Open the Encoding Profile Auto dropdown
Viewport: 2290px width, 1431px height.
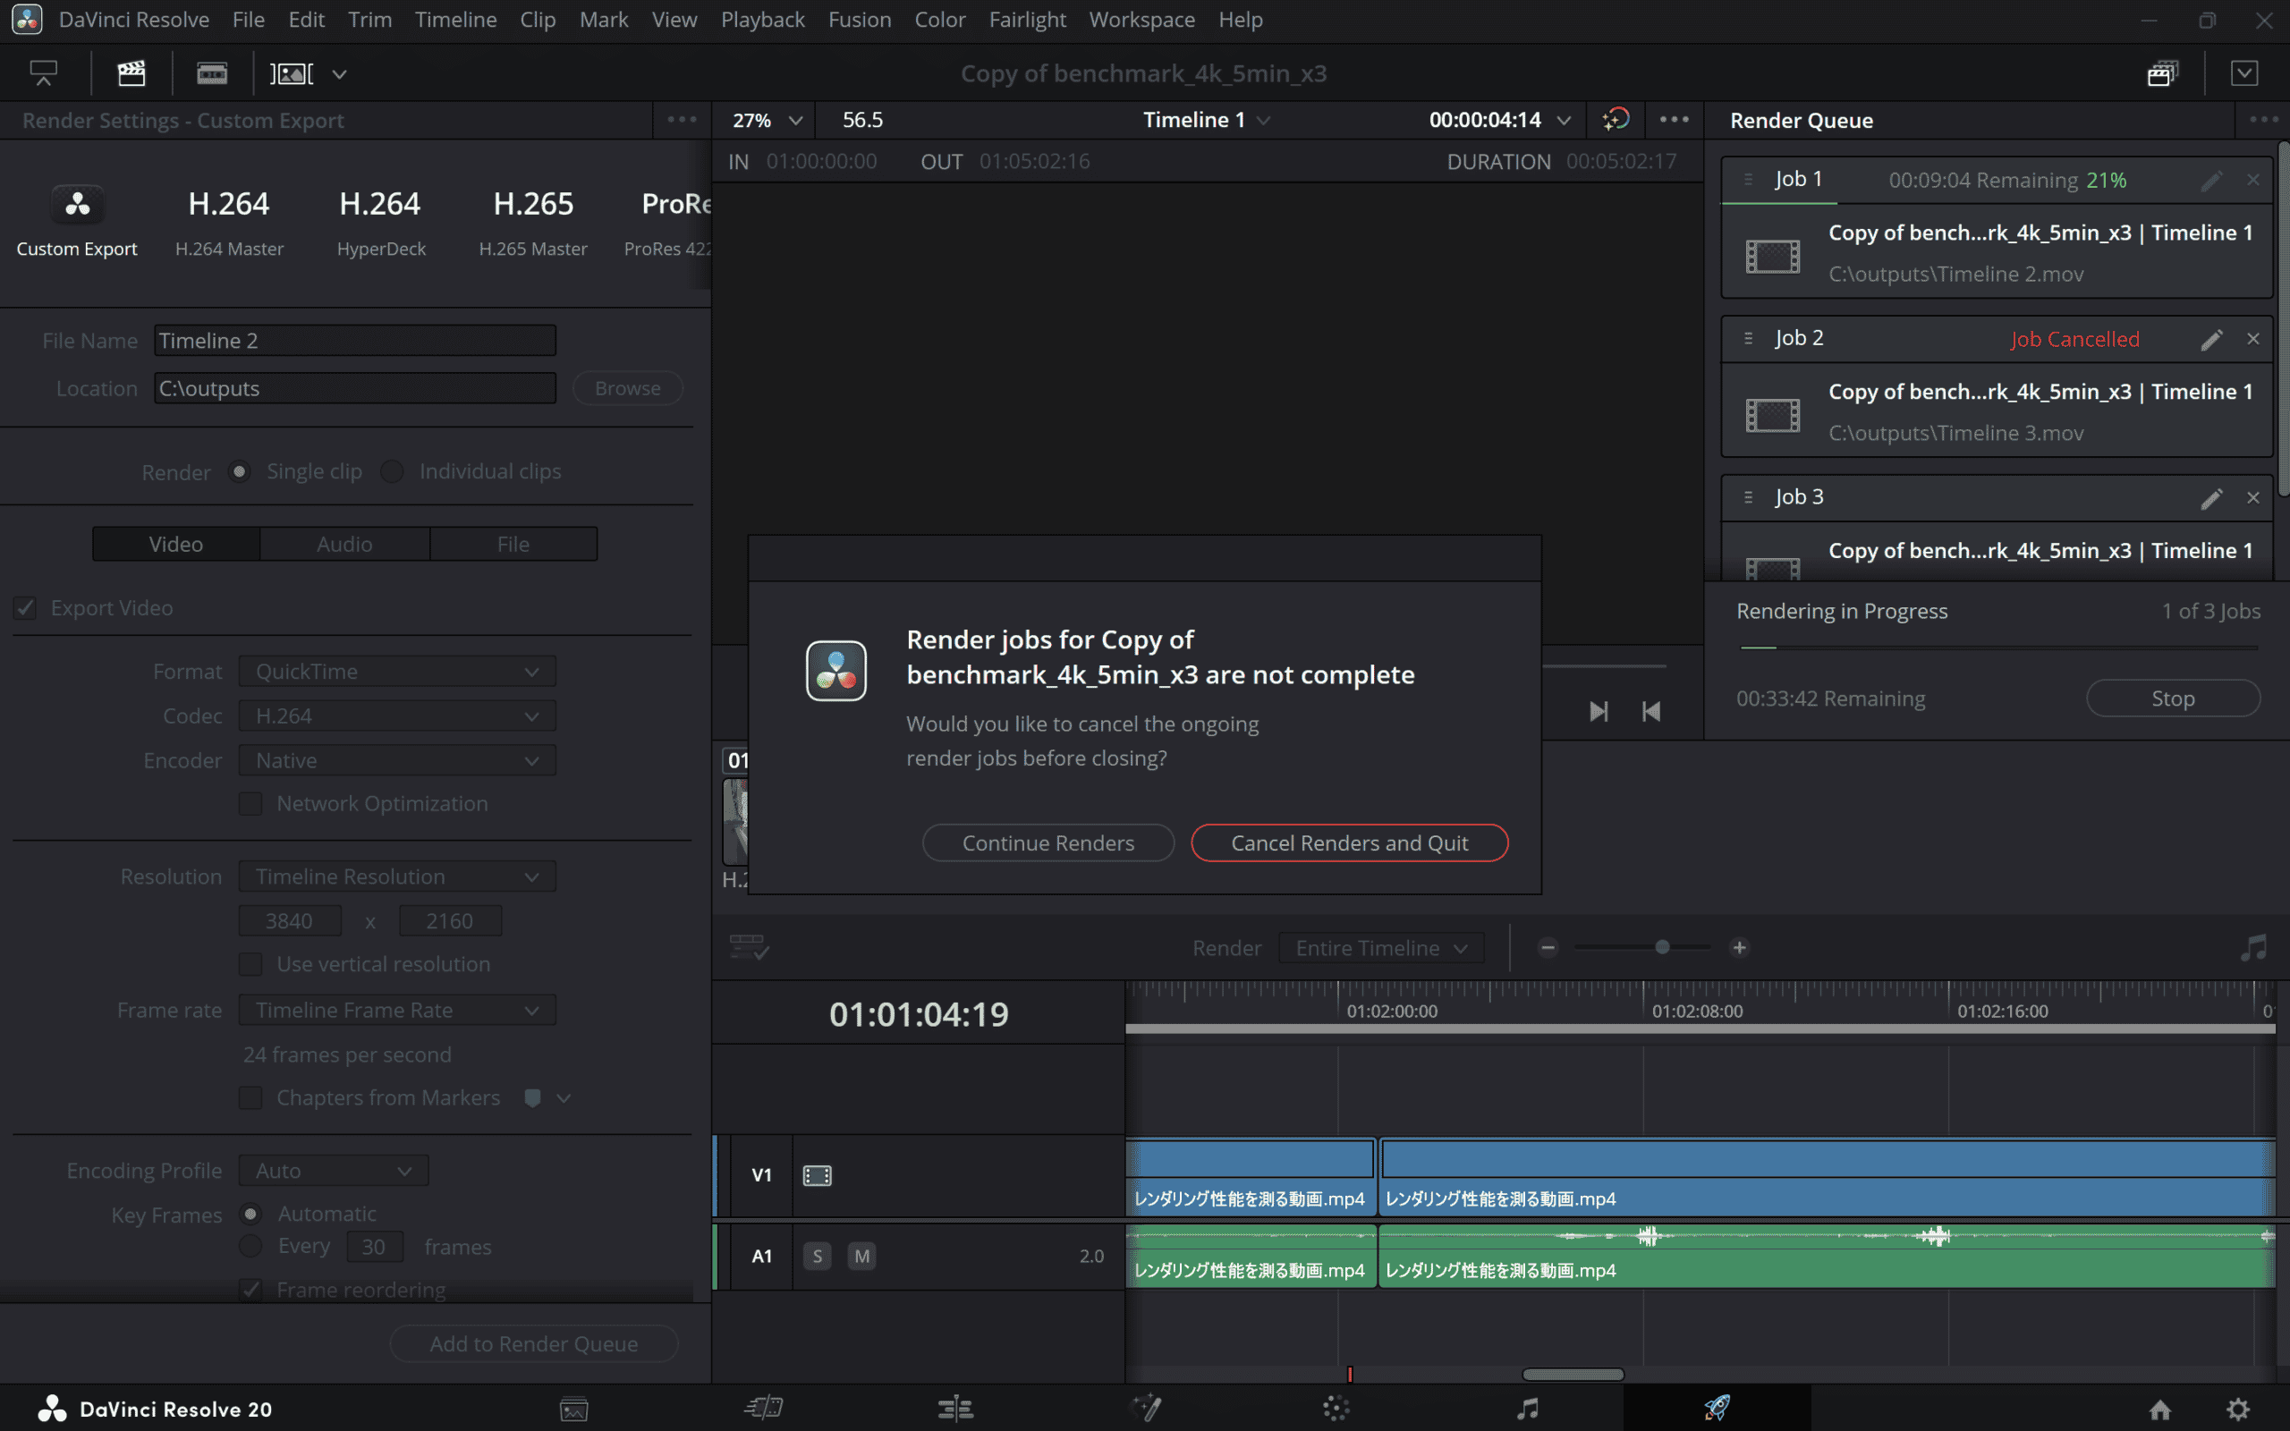tap(333, 1171)
